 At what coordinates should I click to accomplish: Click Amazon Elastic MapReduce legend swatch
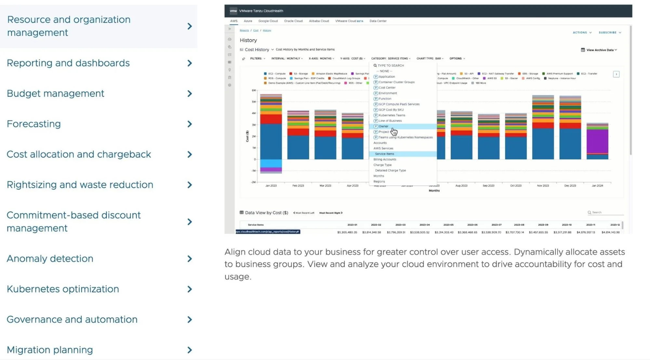click(313, 74)
